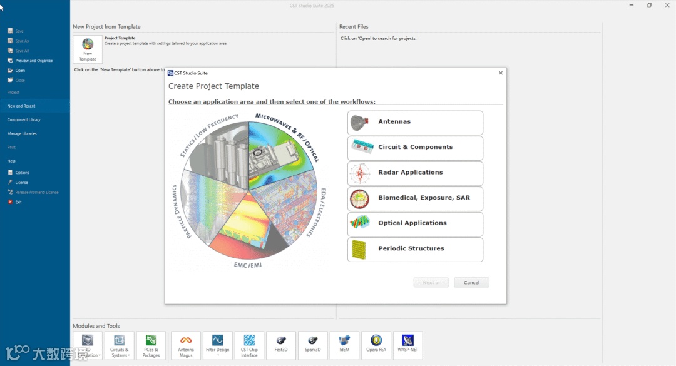676x366 pixels.
Task: Close the Create Project Template dialog
Action: pyautogui.click(x=501, y=73)
